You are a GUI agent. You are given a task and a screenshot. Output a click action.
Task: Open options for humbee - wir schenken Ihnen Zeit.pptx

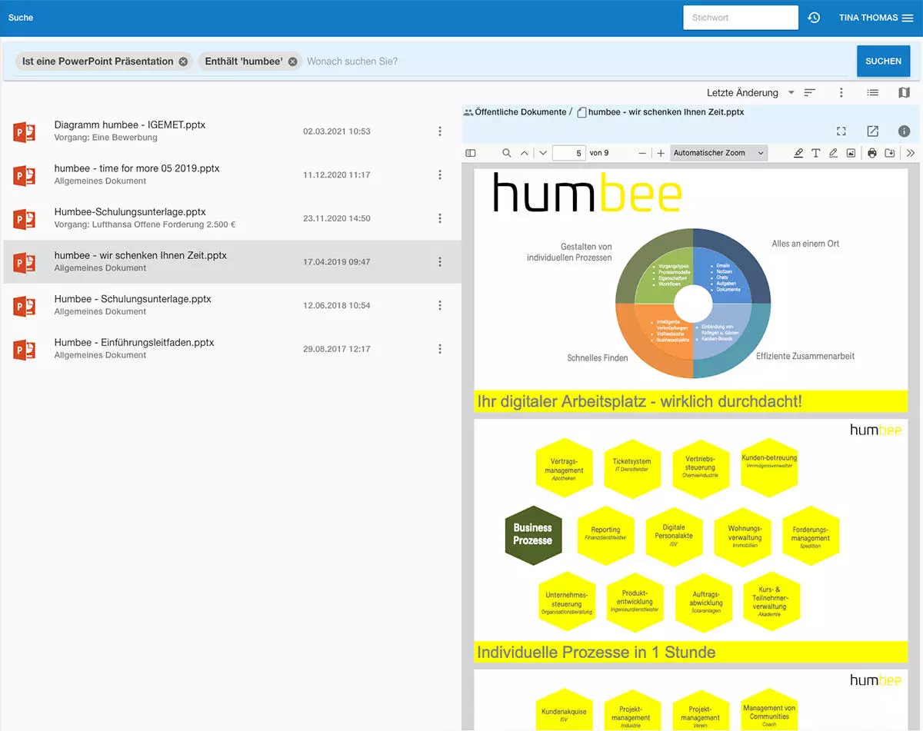[440, 262]
